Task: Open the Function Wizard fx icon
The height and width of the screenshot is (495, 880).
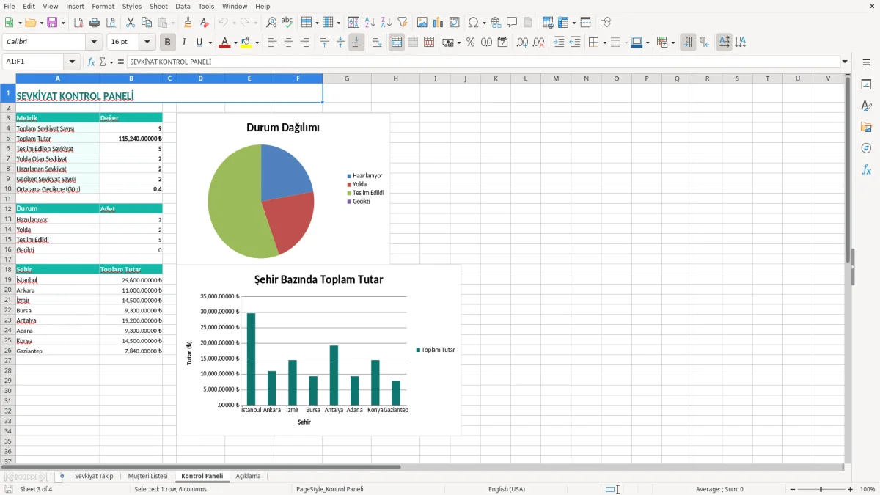Action: click(92, 62)
